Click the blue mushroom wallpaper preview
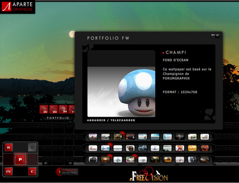 (x=121, y=83)
